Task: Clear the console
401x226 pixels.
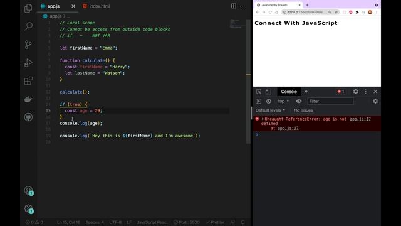Action: [269, 101]
